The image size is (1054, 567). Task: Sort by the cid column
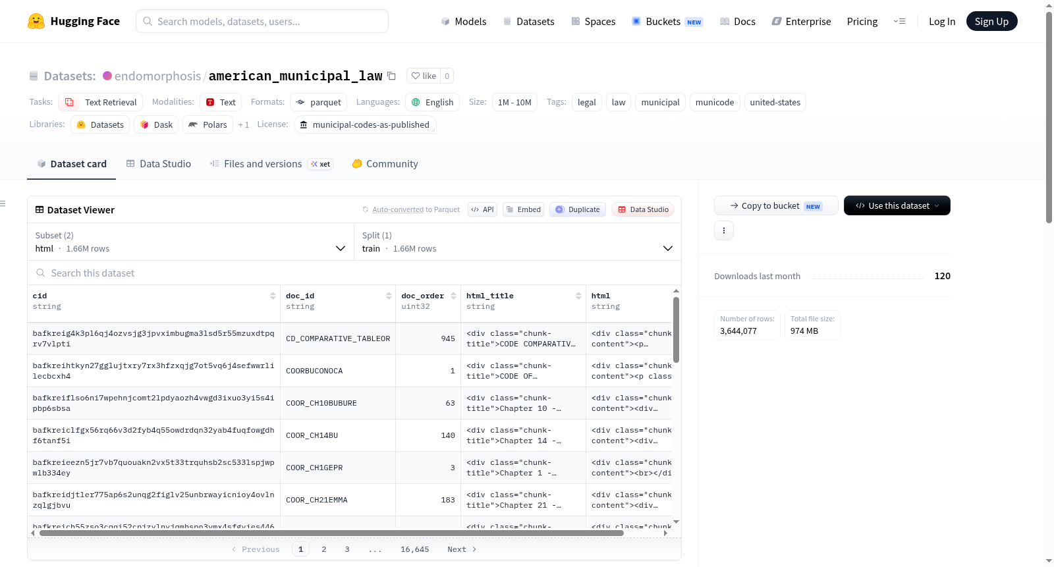(x=273, y=296)
